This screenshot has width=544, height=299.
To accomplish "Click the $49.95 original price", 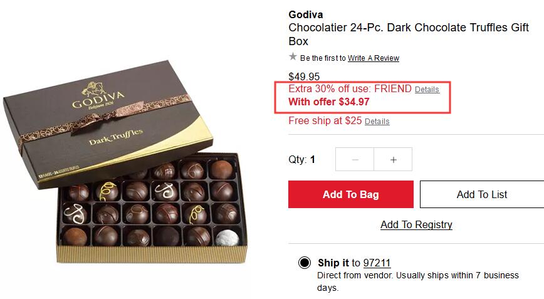I will click(x=304, y=76).
